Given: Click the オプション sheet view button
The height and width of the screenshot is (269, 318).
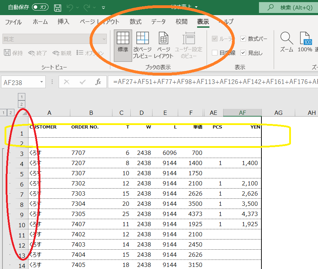Looking at the screenshot, I should [x=90, y=53].
